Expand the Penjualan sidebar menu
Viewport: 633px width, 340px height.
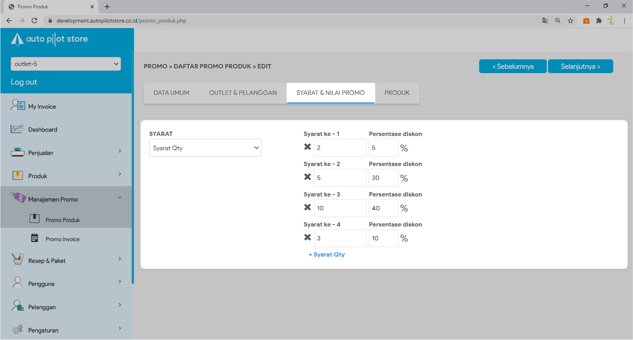(120, 151)
